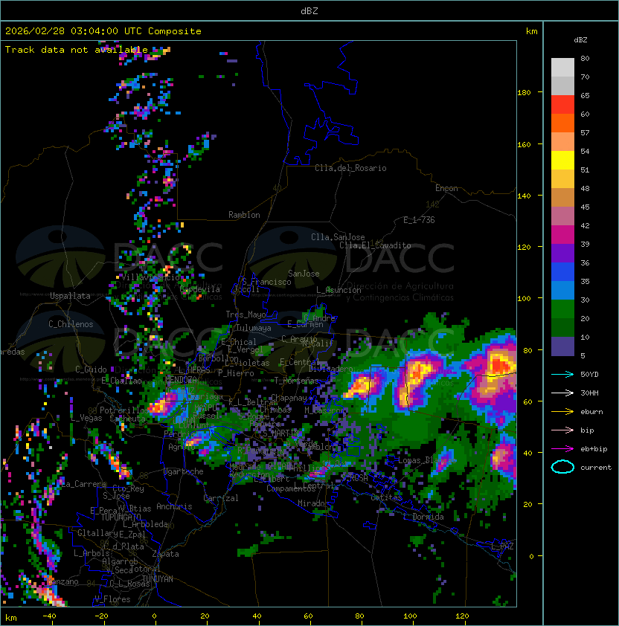Click the -40 tick on the horizontal axis
619x626 pixels.
[x=49, y=616]
